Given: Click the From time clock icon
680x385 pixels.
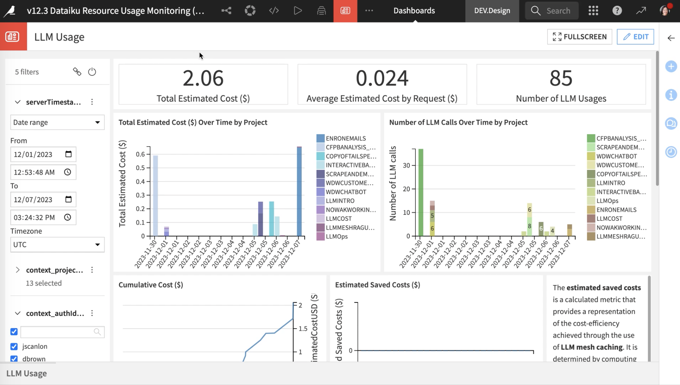Looking at the screenshot, I should (68, 172).
